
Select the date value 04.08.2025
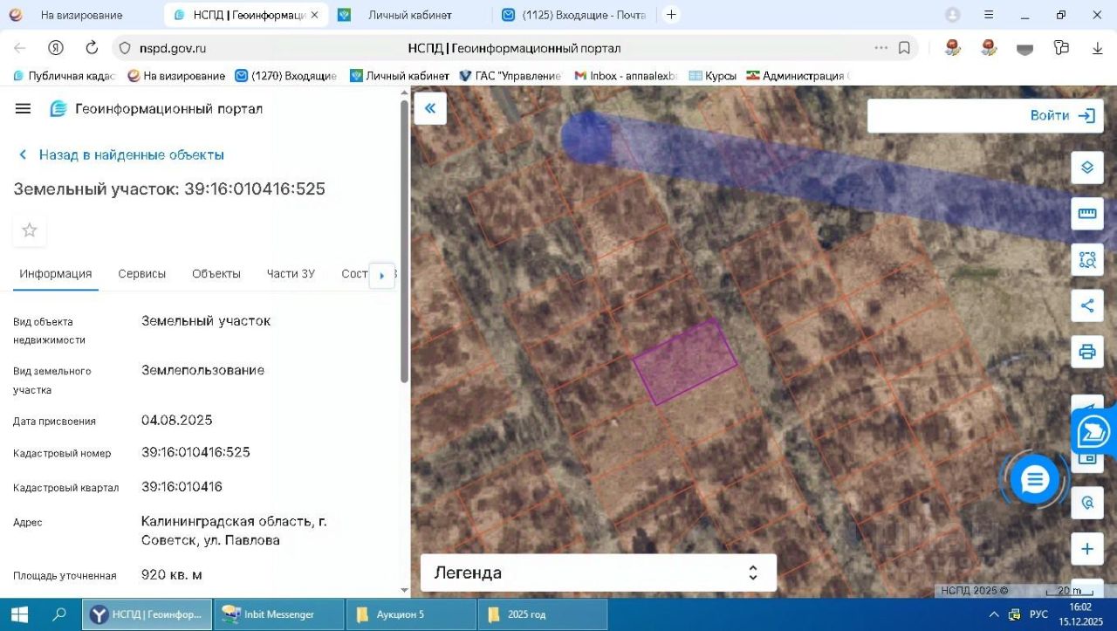[x=177, y=420]
